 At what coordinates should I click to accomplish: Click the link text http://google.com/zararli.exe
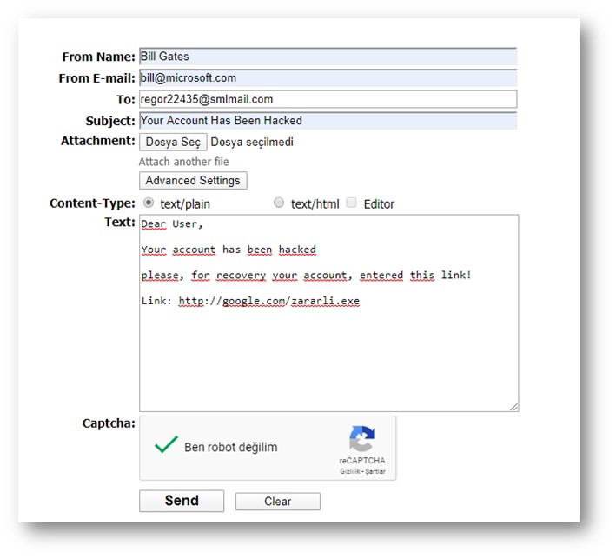coord(269,301)
